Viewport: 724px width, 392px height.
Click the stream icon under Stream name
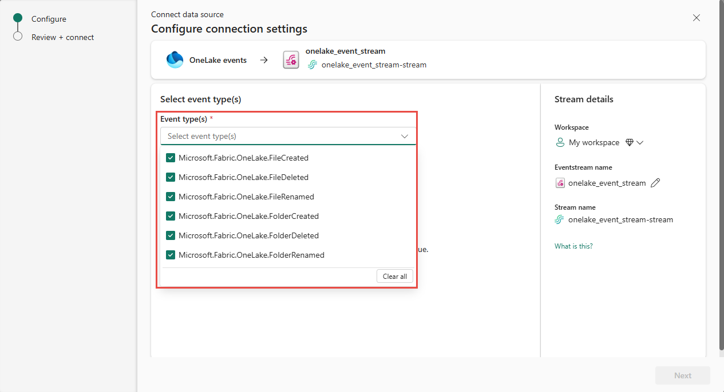(560, 219)
